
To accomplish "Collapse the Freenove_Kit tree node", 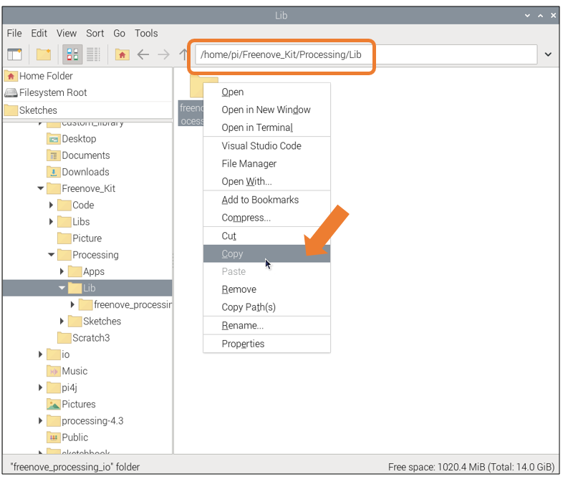I will [41, 188].
